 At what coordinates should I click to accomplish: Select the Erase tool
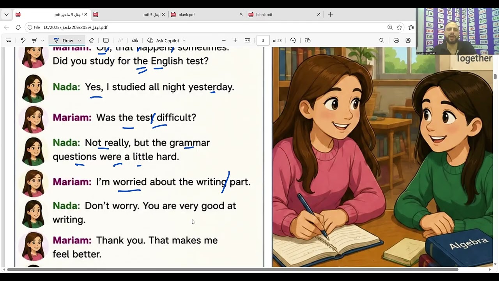91,40
